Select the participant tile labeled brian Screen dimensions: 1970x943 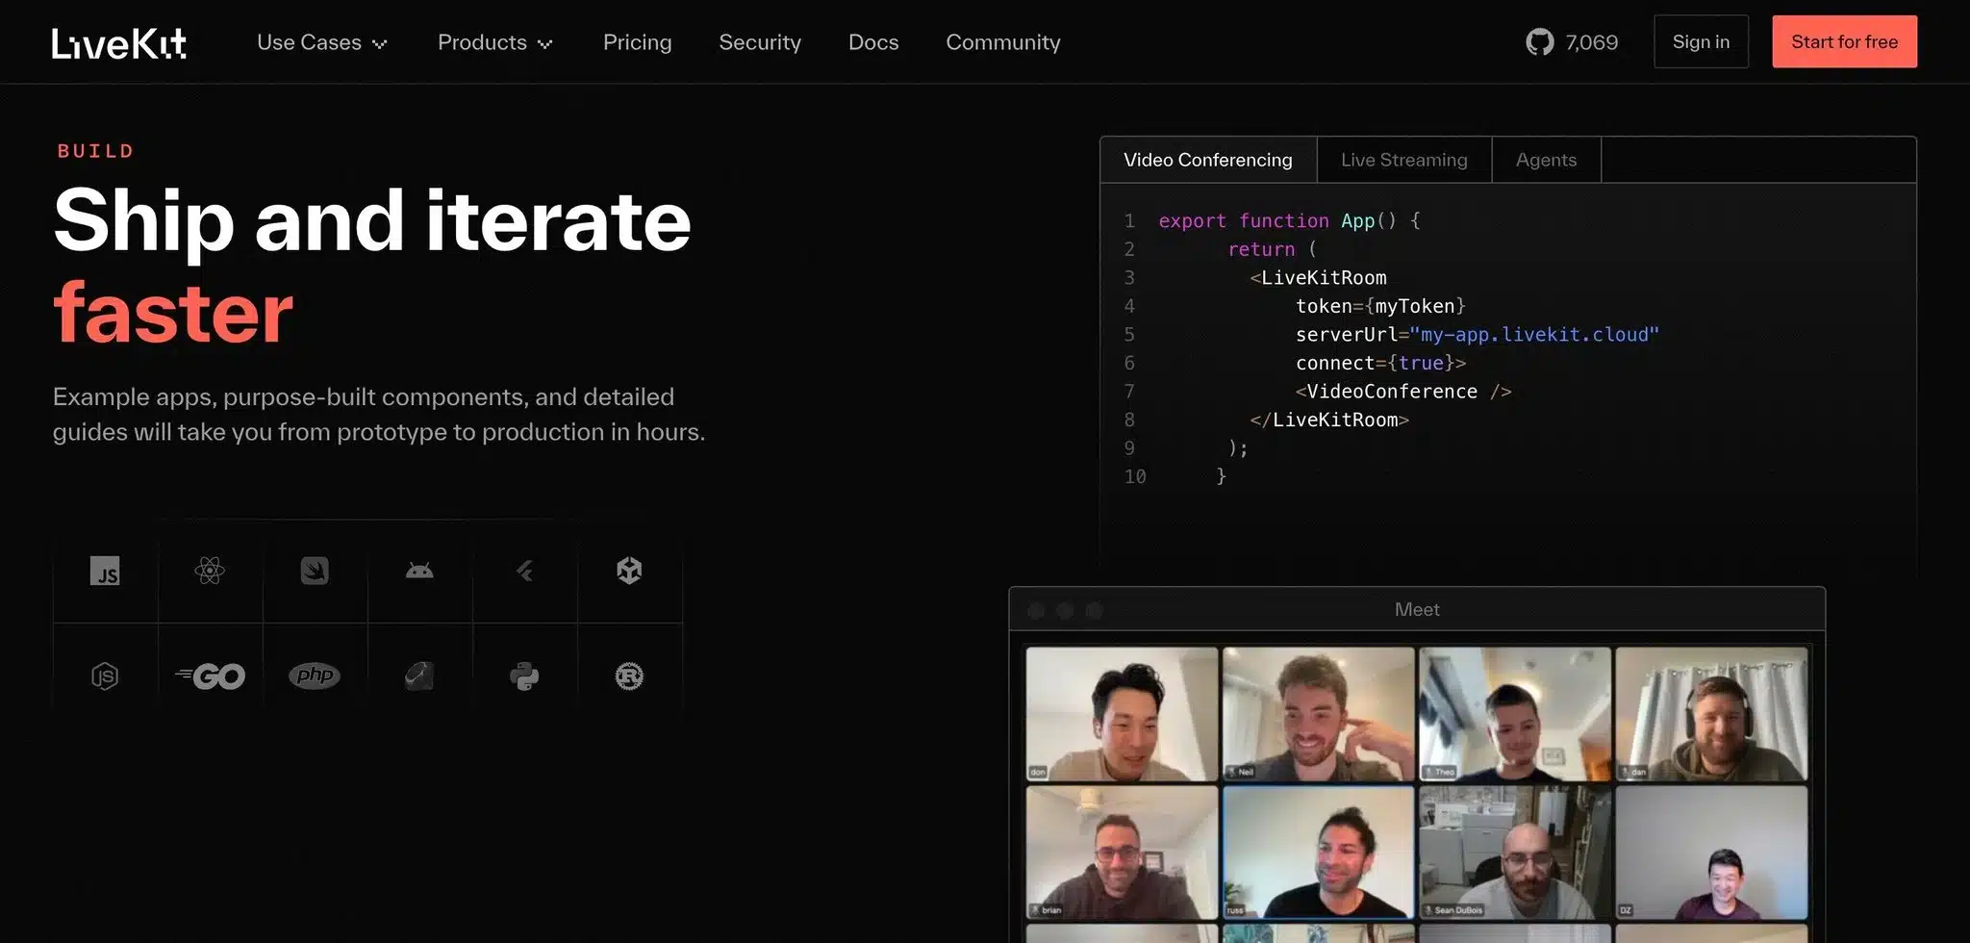[1123, 853]
